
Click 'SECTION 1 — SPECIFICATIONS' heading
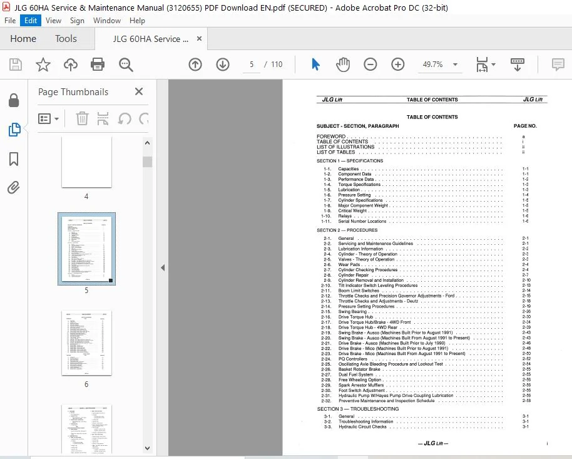350,161
